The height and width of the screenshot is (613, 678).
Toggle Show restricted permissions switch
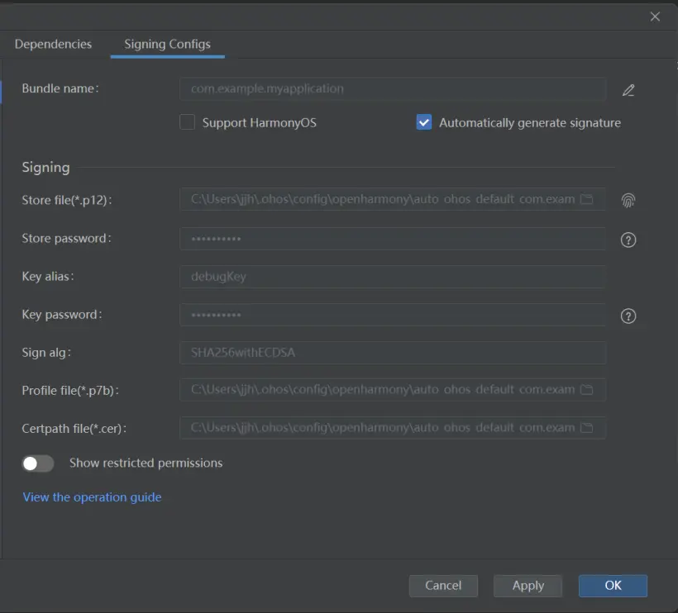coord(38,463)
